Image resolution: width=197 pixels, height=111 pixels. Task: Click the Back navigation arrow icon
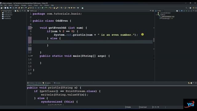coord(74,8)
